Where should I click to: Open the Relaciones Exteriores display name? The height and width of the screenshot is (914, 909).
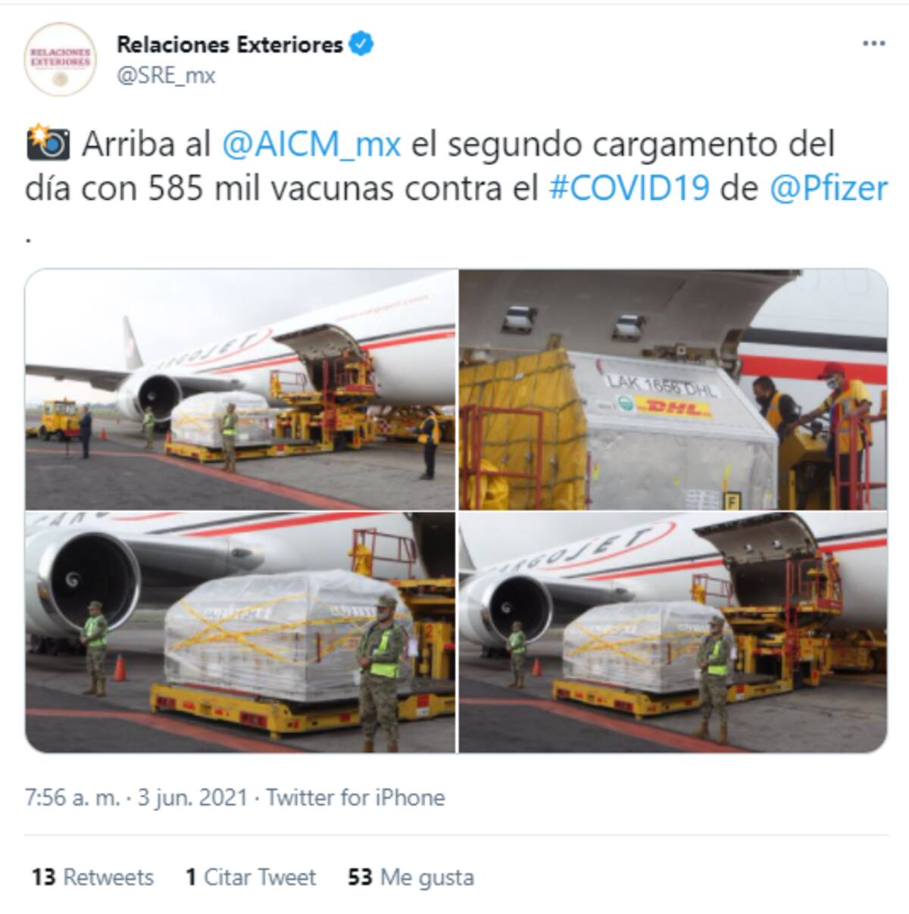(x=230, y=45)
